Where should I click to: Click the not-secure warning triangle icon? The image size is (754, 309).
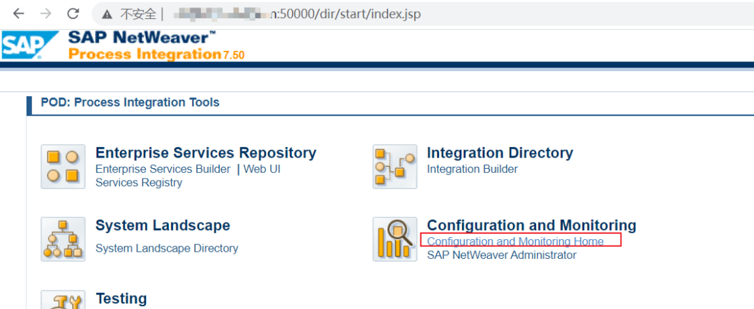(x=108, y=15)
